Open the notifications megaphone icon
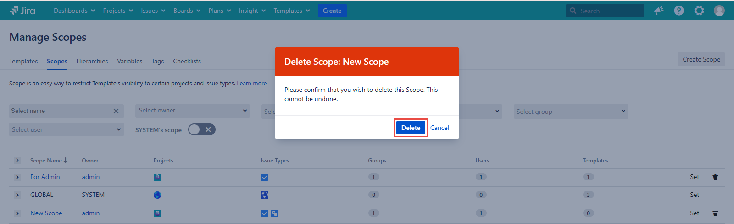The image size is (734, 224). (x=659, y=11)
